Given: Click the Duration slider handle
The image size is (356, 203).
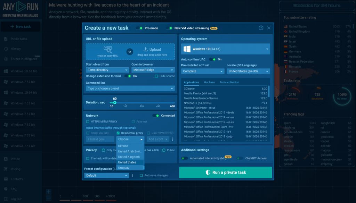Looking at the screenshot, I should [x=115, y=102].
